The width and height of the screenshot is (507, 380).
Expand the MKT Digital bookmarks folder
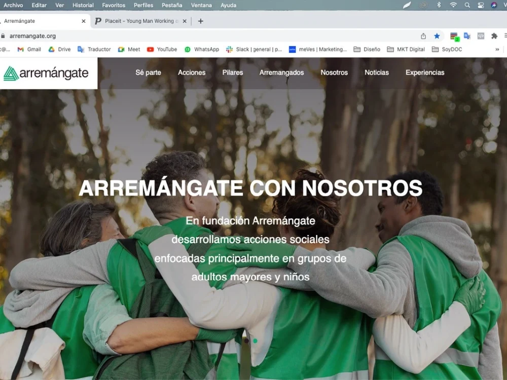(x=406, y=50)
